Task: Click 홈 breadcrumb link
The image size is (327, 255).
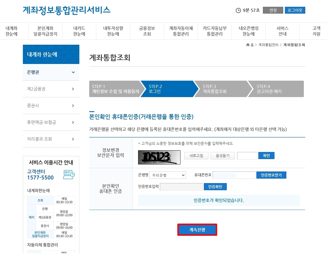Action: 252,45
